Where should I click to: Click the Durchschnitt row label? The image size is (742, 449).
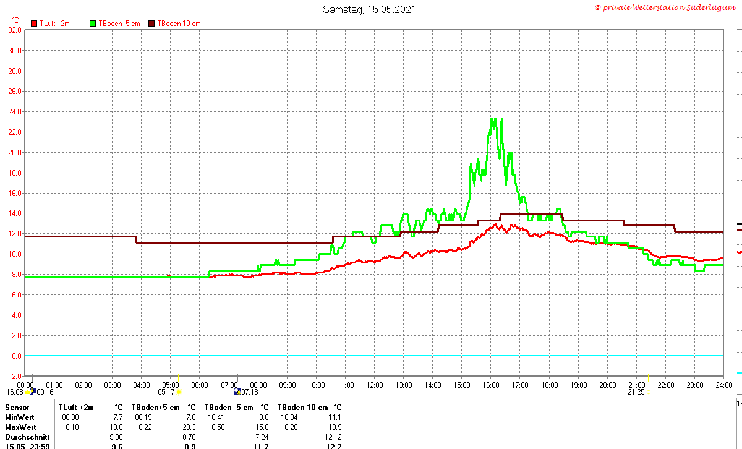click(26, 437)
